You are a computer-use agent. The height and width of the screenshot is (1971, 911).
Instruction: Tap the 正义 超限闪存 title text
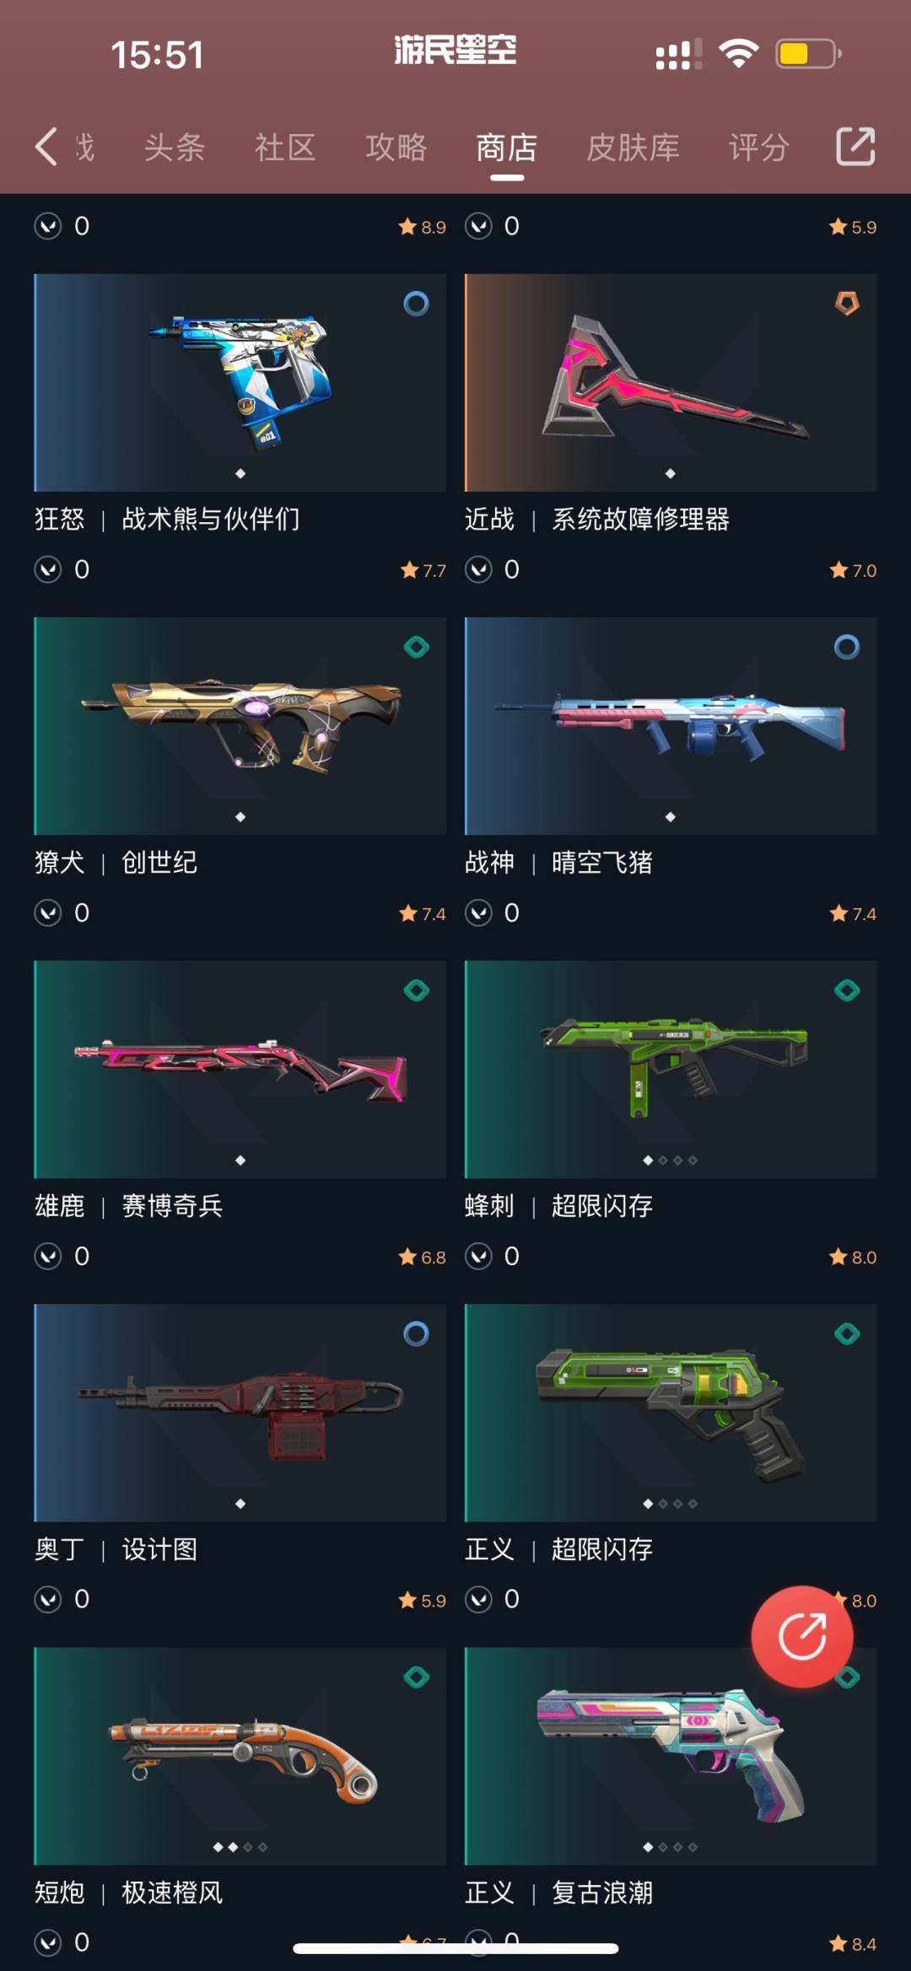(558, 1548)
